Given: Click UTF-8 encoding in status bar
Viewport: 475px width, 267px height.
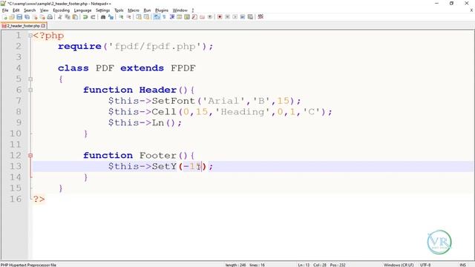Looking at the screenshot, I should [x=425, y=265].
